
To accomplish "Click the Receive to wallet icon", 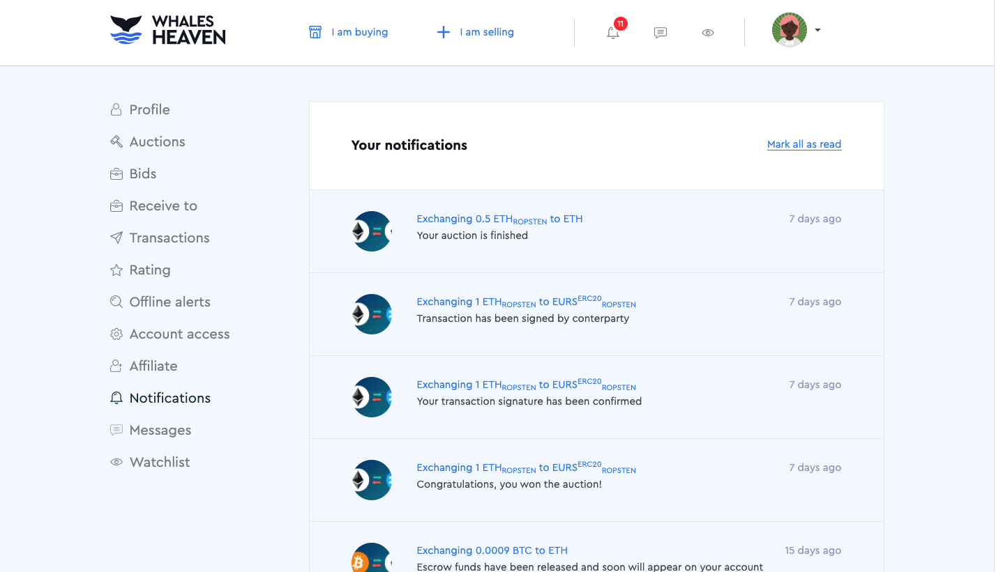I will click(x=116, y=206).
